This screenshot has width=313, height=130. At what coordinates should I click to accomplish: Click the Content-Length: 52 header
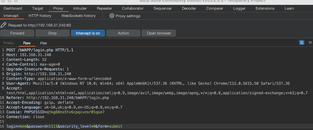(x=26, y=60)
